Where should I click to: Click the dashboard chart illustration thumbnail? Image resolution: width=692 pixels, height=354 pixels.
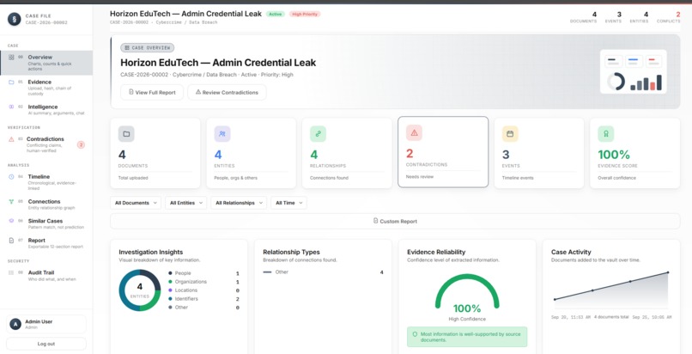click(x=634, y=71)
